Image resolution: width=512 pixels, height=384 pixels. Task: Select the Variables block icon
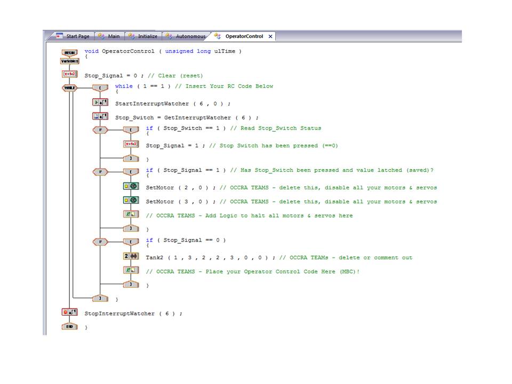click(69, 61)
